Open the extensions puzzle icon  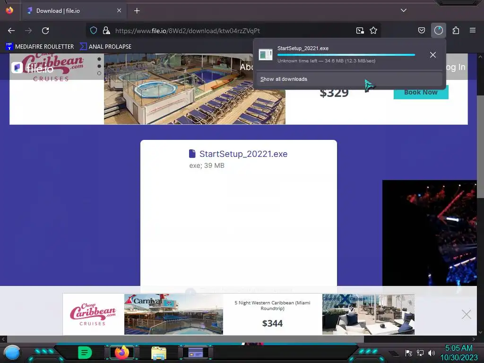456,30
